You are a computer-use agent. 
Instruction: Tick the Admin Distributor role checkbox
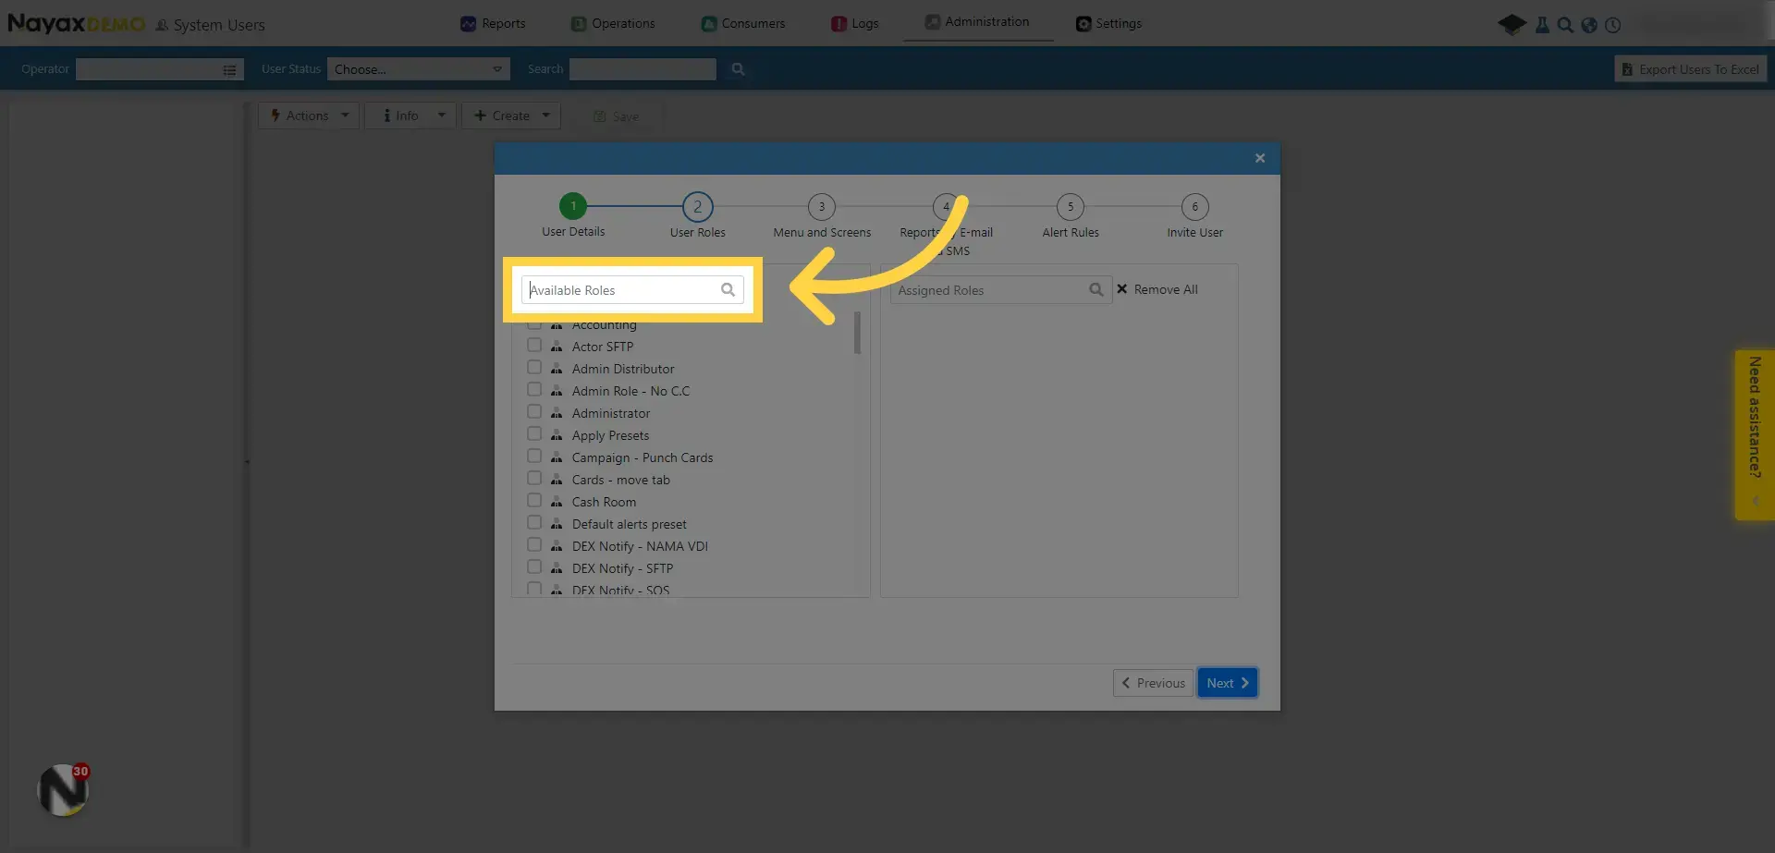(534, 368)
